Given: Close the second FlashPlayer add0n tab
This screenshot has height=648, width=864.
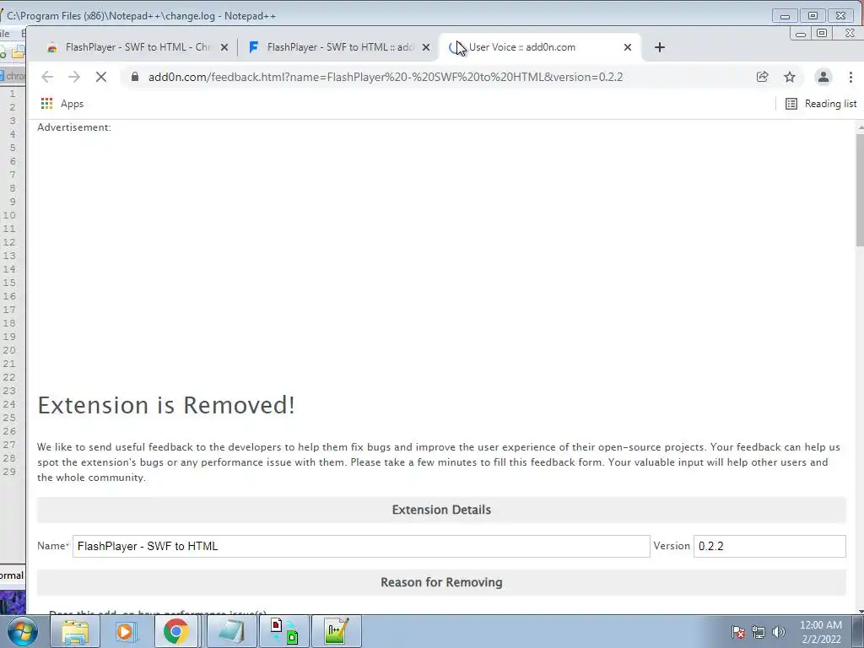Looking at the screenshot, I should click(426, 47).
